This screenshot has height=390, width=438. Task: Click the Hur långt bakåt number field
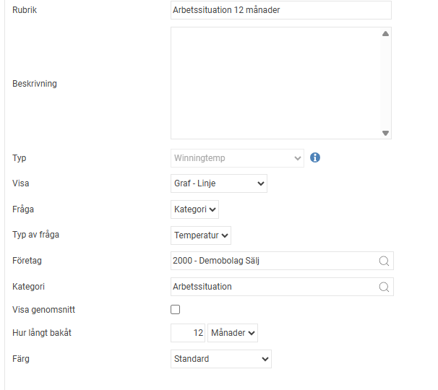tap(187, 333)
